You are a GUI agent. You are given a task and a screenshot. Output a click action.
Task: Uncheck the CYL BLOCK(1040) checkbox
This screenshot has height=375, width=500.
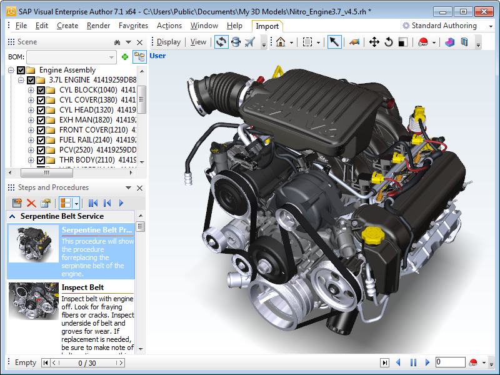[41, 90]
